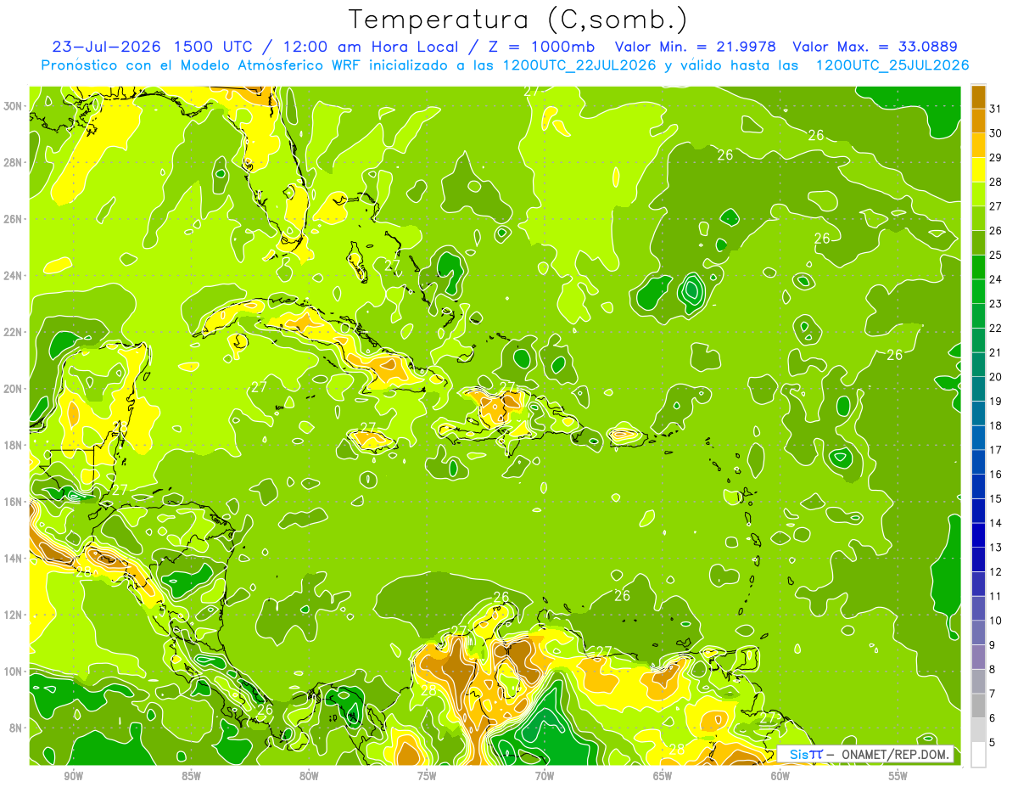1018x787 pixels.
Task: Click the '12N' latitude axis label
Action: click(x=14, y=615)
